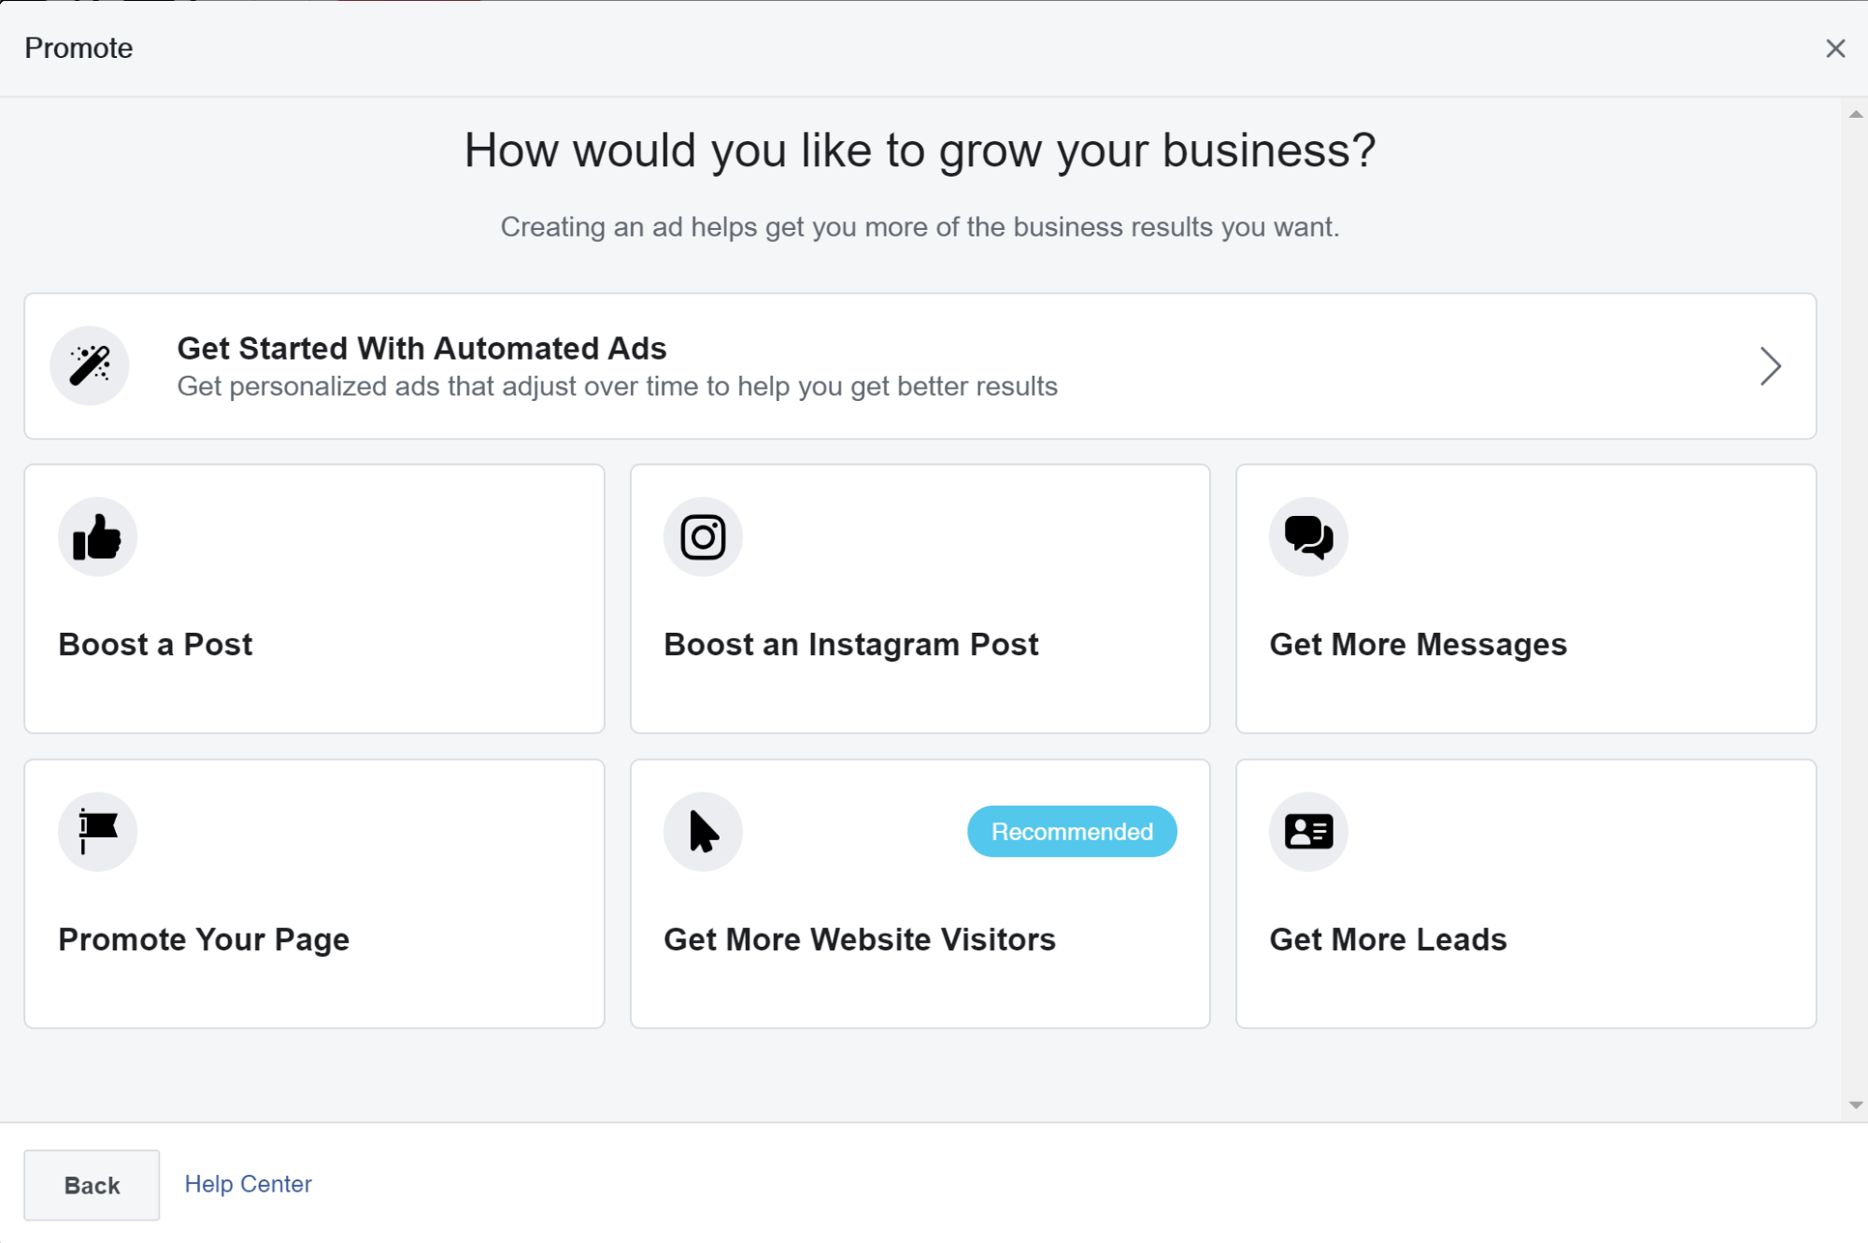Go back with the Back button

[x=92, y=1185]
